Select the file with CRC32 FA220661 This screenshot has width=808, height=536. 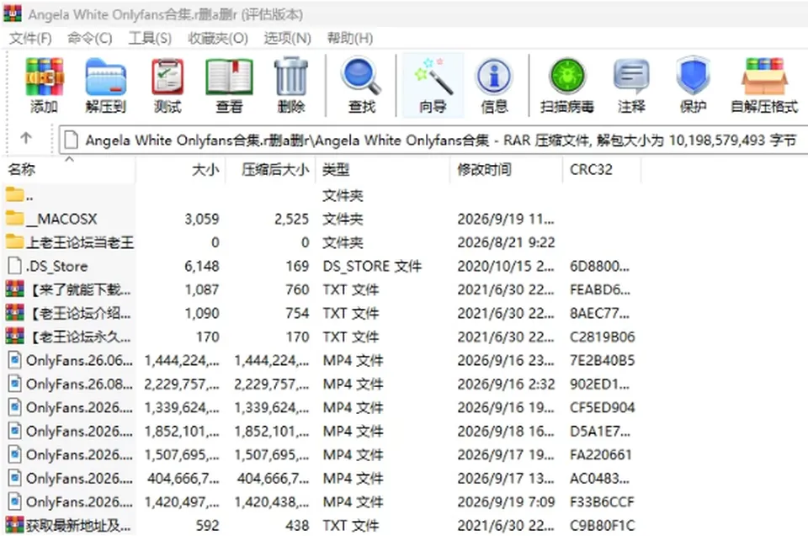[320, 454]
